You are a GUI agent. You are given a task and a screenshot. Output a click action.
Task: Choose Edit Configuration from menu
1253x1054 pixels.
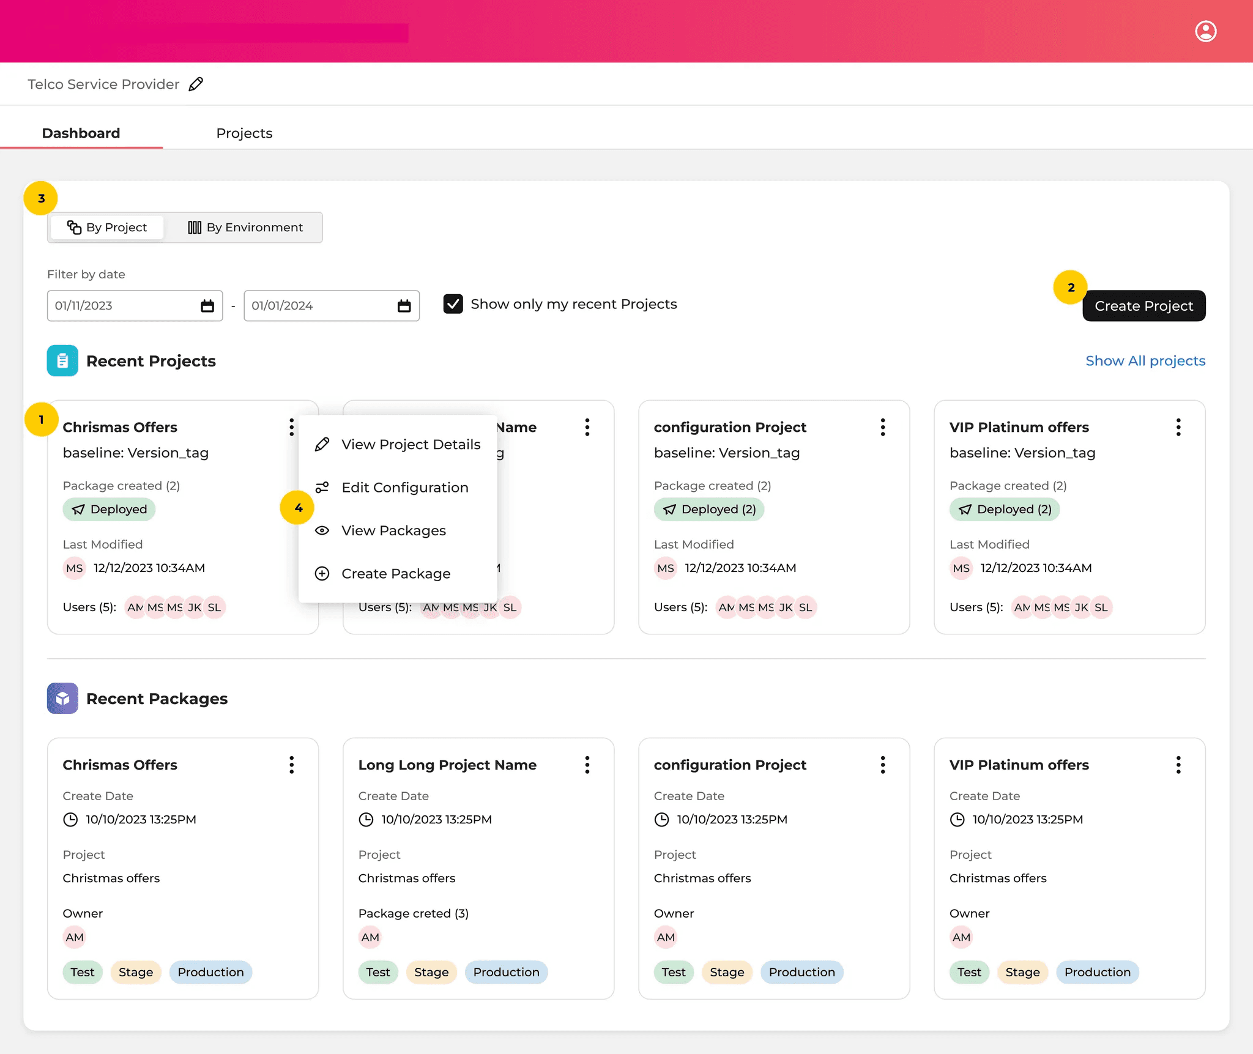tap(398, 488)
